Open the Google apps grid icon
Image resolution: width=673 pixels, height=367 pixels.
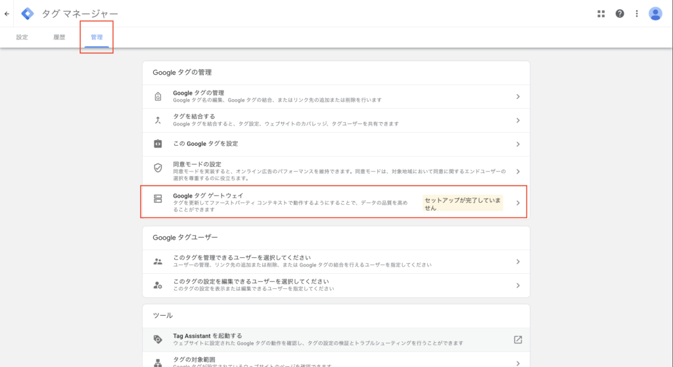[x=601, y=14]
